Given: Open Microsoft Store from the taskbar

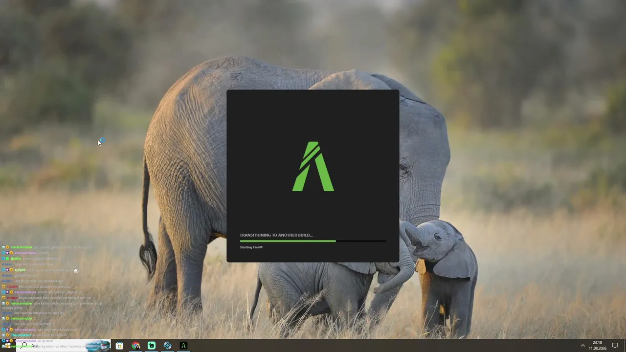Looking at the screenshot, I should (119, 346).
